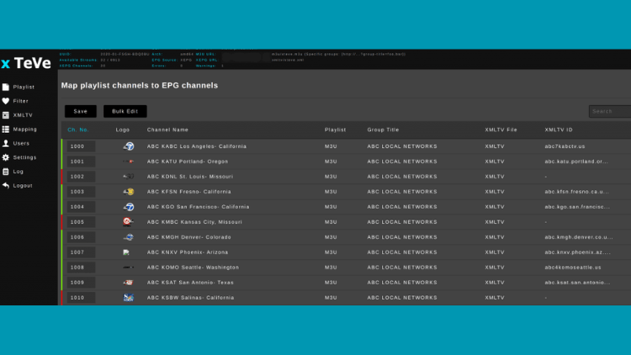
Task: Edit channel number field 1010
Action: (81, 298)
